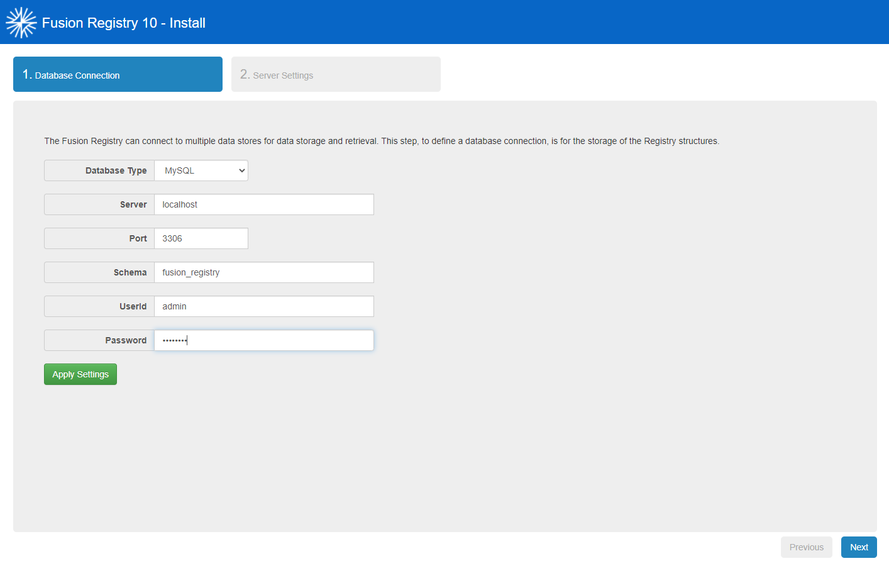Click into the Port field showing 3306
This screenshot has width=889, height=561.
click(x=201, y=238)
